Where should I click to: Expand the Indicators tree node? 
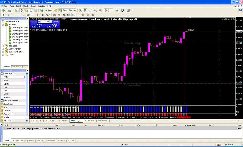(3, 46)
